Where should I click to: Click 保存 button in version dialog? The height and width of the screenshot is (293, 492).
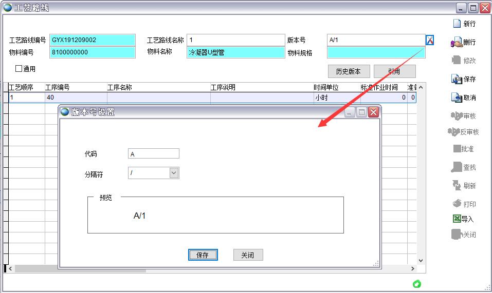(203, 255)
